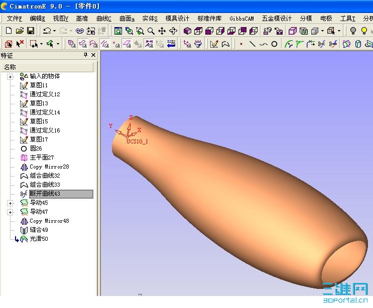Select the sketch pencil tool in toolbar
373x308 pixels.
click(214, 44)
